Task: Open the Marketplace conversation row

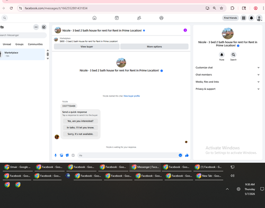Action: 22,54
